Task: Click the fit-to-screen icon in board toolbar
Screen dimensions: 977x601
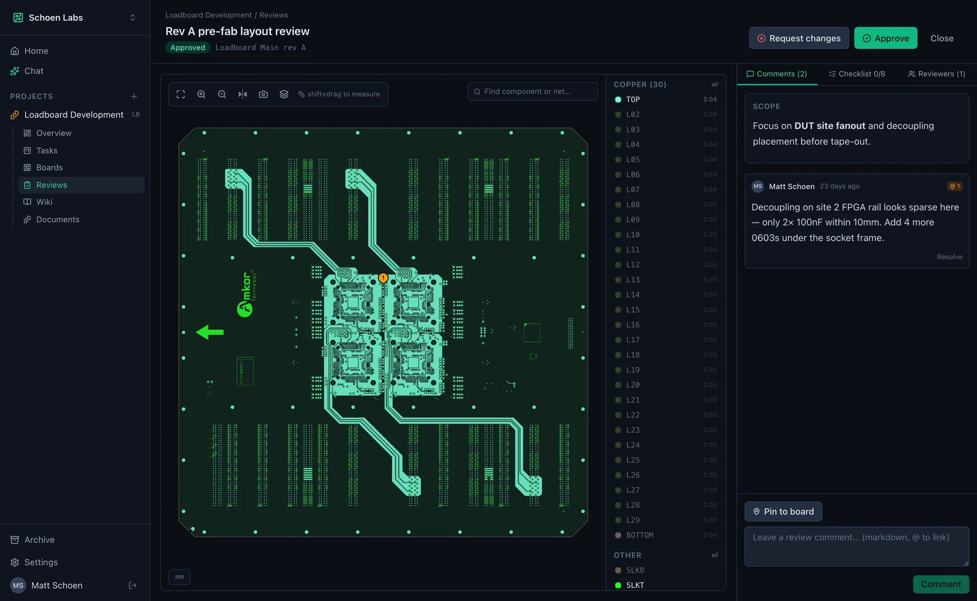Action: click(x=181, y=94)
